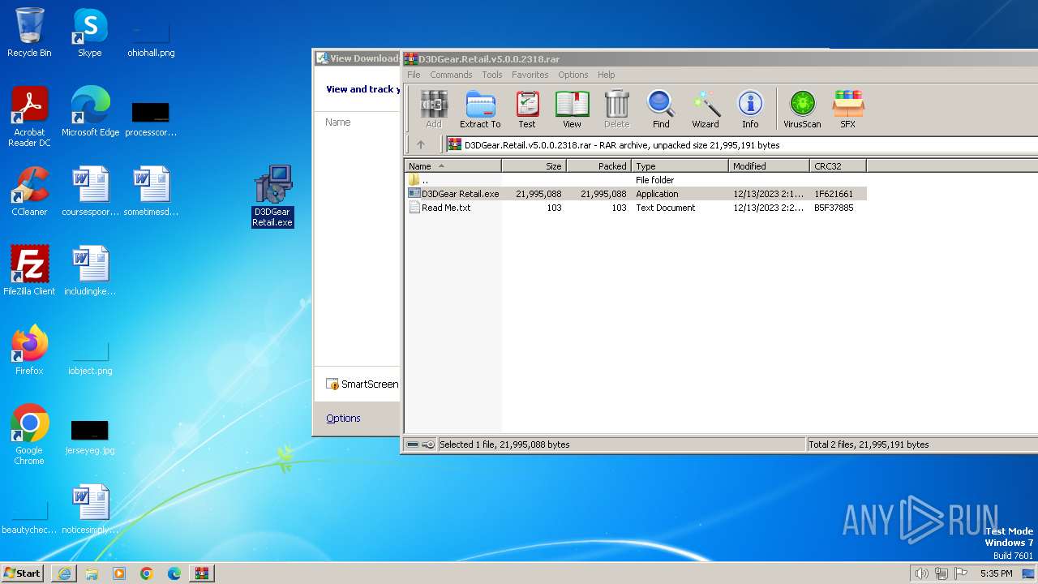This screenshot has height=584, width=1038.
Task: Click the archive path address field
Action: pyautogui.click(x=742, y=144)
